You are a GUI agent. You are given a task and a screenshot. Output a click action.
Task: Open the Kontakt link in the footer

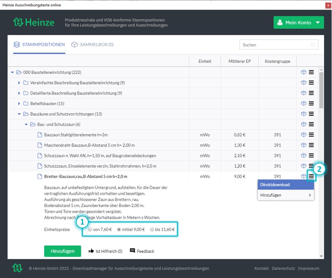pyautogui.click(x=261, y=268)
